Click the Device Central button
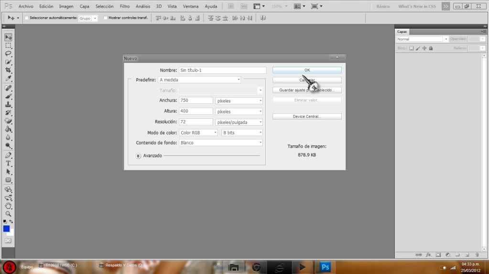Viewport: 489px width, 274px height. coord(307,116)
